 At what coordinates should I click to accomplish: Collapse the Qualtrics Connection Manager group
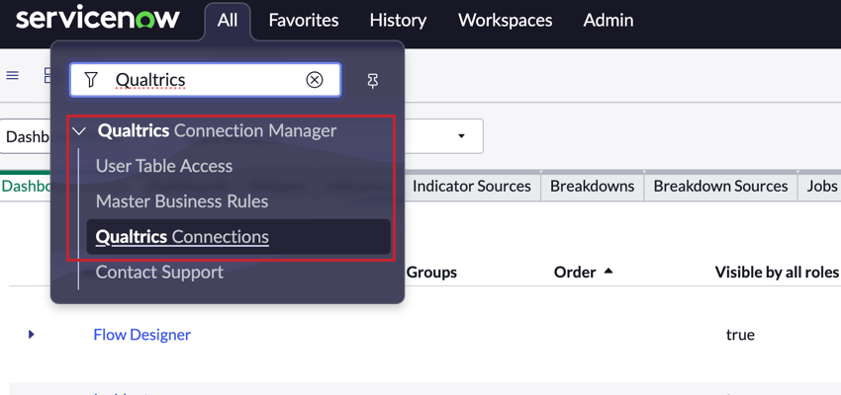(80, 131)
